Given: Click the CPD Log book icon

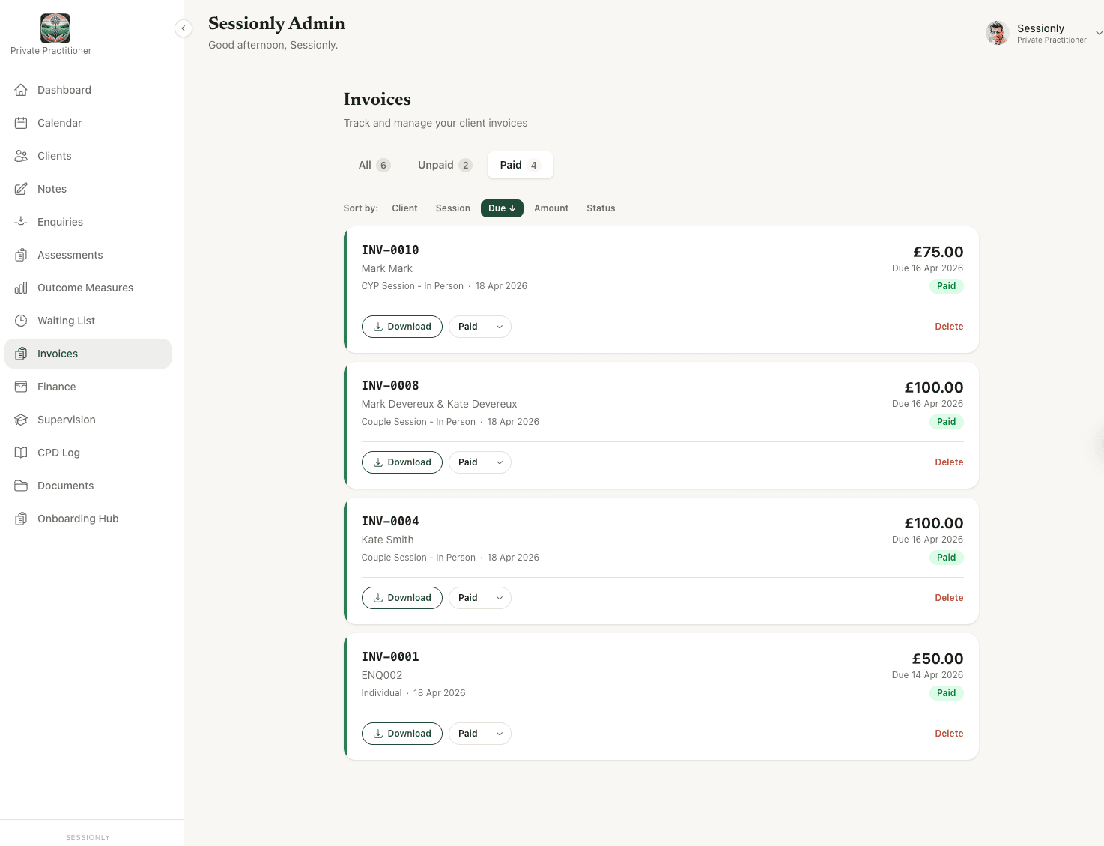Looking at the screenshot, I should coord(21,453).
